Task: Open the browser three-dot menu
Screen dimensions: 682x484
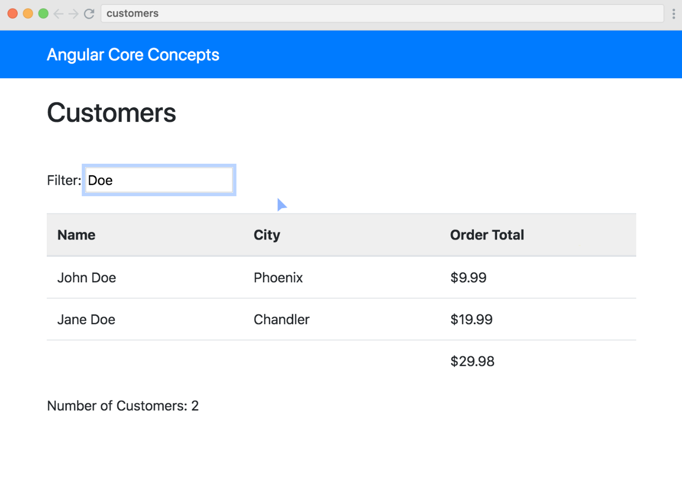Action: tap(673, 14)
